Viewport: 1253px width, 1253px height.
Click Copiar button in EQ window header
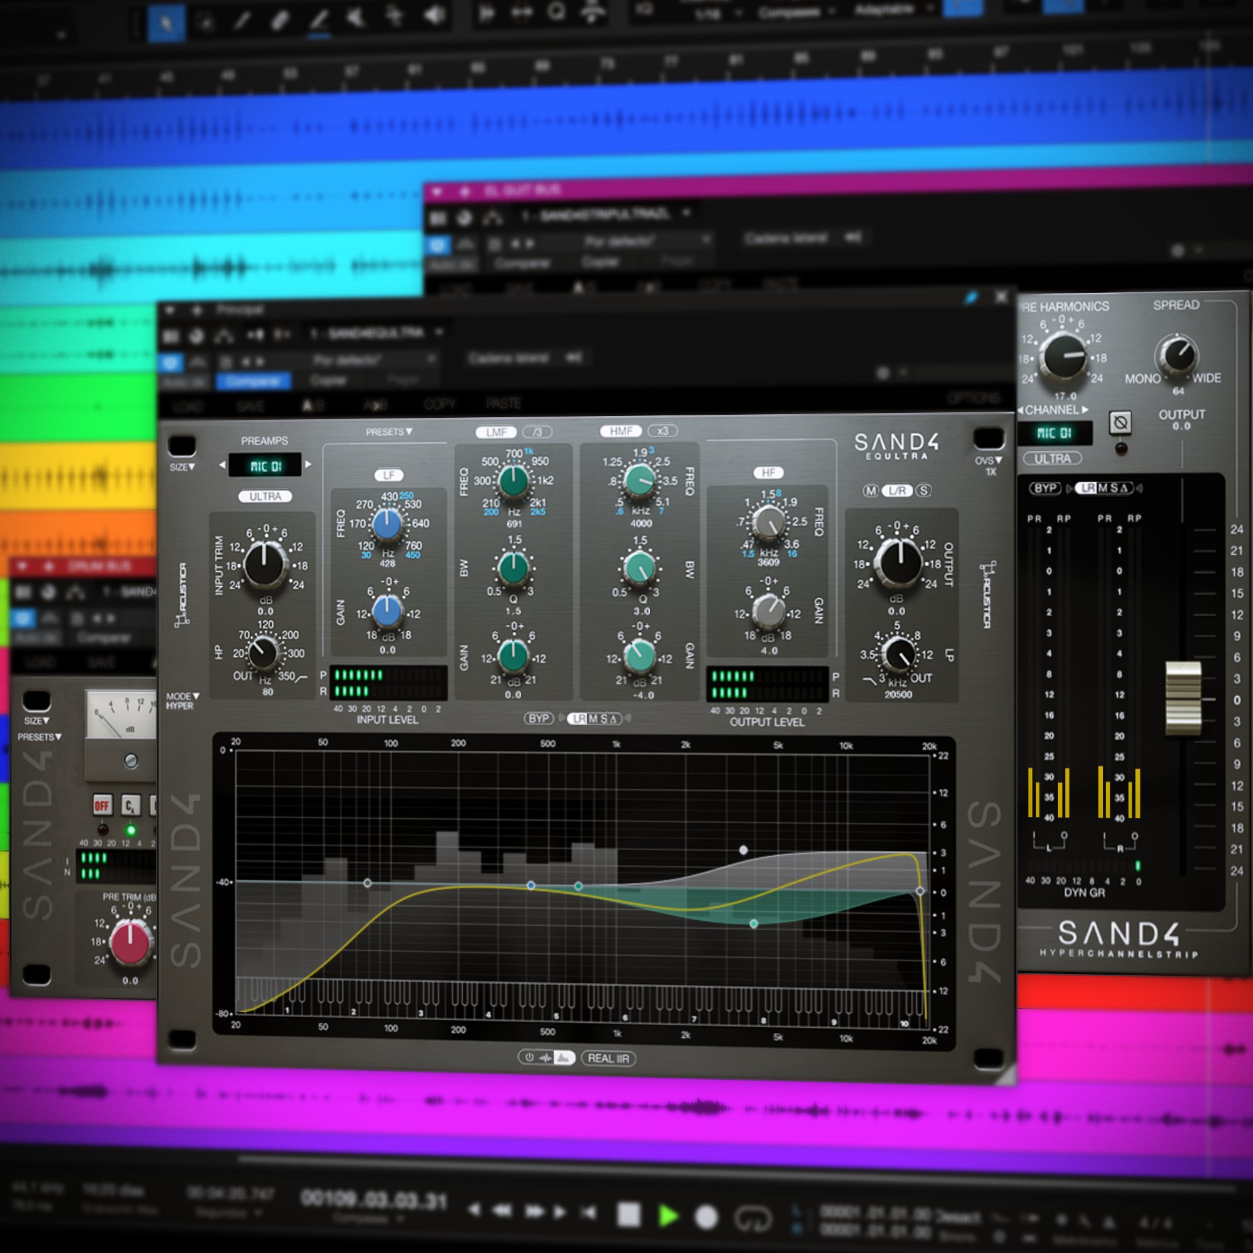pyautogui.click(x=328, y=380)
